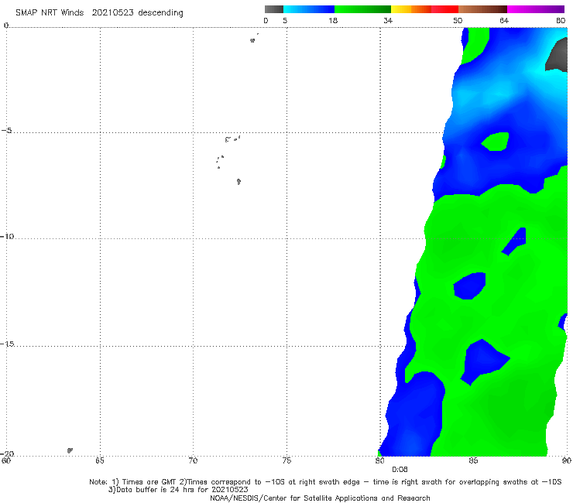Viewport: 573px width, 503px height.
Task: Click the color bar label '5'
Action: pyautogui.click(x=285, y=21)
